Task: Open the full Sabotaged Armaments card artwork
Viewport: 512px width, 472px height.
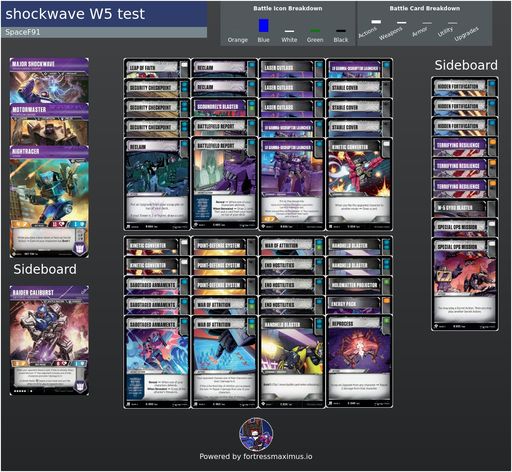Action: (157, 350)
